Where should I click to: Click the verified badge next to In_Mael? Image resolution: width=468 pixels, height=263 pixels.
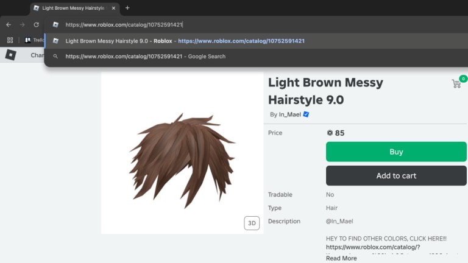[x=306, y=114]
